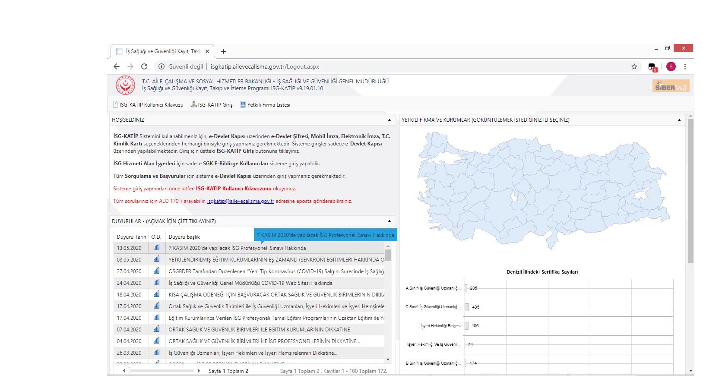Click horizontal scroll right arrow under announcements

199,371
